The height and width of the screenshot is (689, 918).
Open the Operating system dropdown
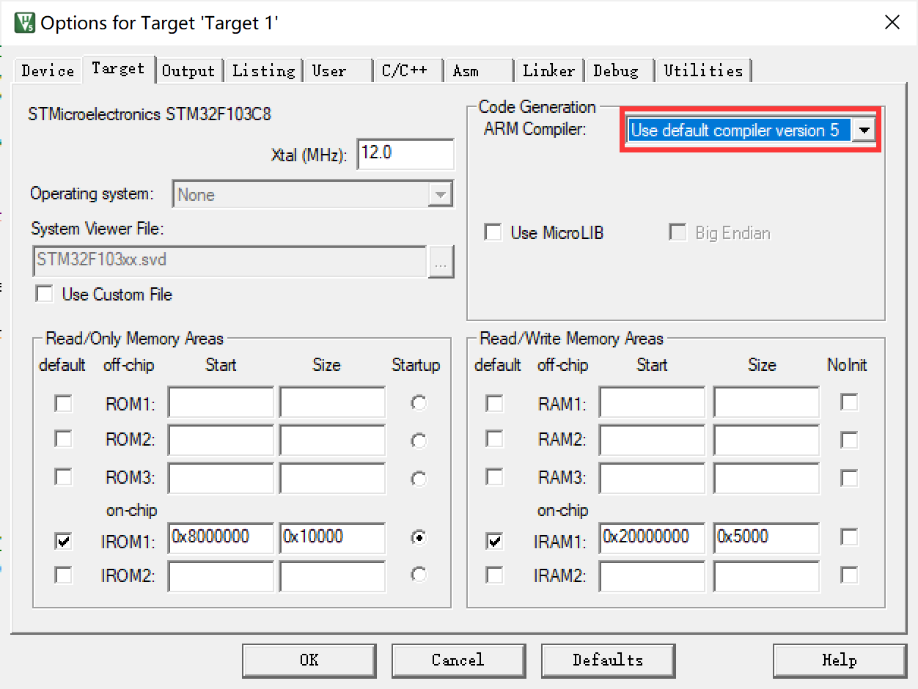[x=312, y=195]
